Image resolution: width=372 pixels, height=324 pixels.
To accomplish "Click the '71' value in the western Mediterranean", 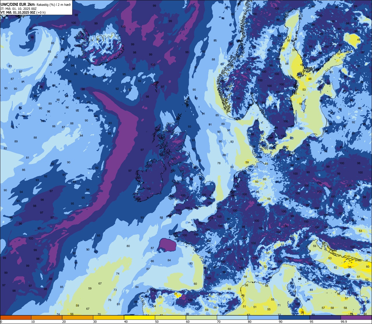I will [x=279, y=305].
